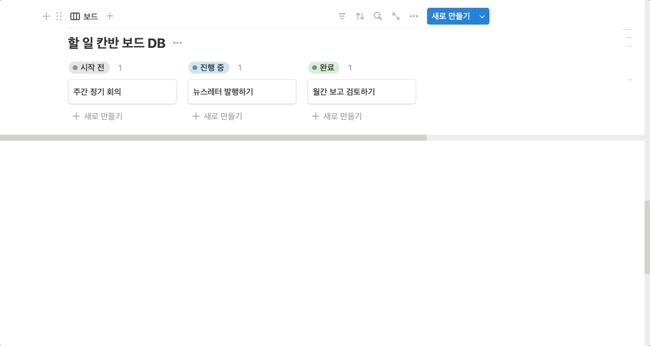The height and width of the screenshot is (346, 650).
Task: Open the 월간 보고 검토하기 card
Action: coord(362,92)
